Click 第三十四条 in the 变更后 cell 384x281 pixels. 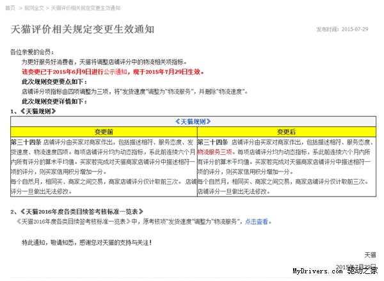(213, 142)
